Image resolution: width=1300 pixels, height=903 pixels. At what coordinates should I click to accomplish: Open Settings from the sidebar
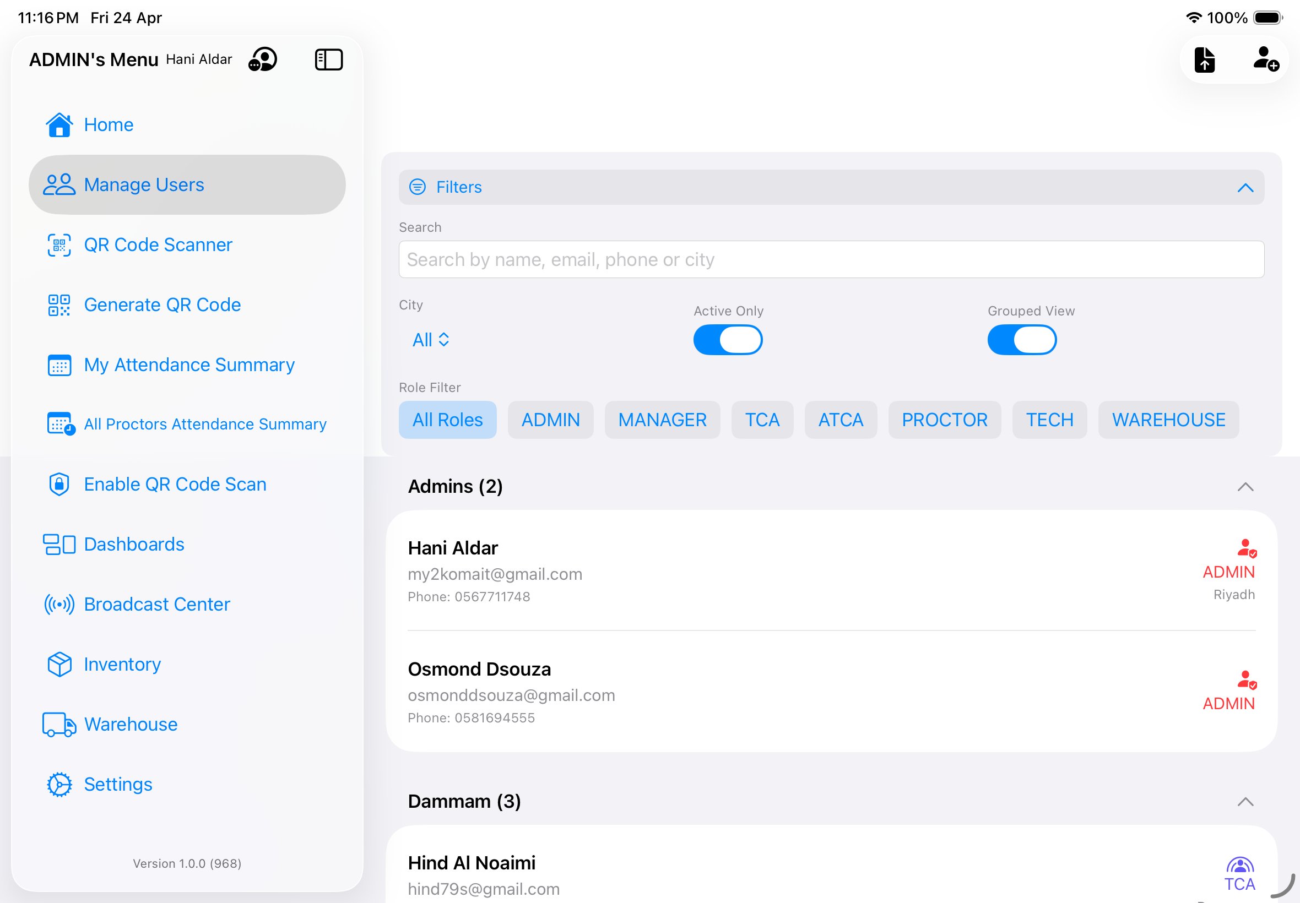pyautogui.click(x=118, y=784)
